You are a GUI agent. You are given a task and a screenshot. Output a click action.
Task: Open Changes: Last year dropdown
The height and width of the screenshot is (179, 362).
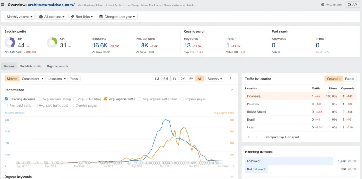117,17
